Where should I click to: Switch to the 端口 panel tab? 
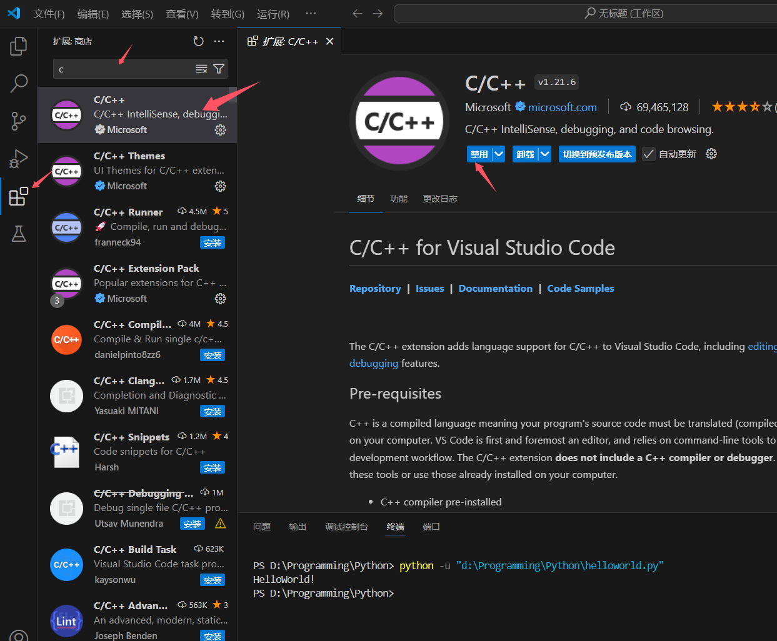pos(431,527)
